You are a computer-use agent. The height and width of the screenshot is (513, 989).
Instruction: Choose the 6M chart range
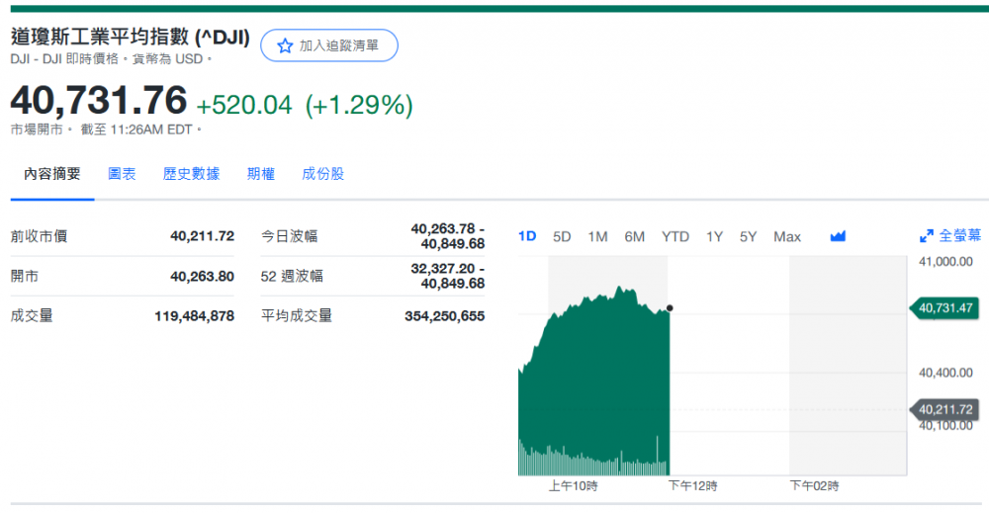[x=634, y=236]
